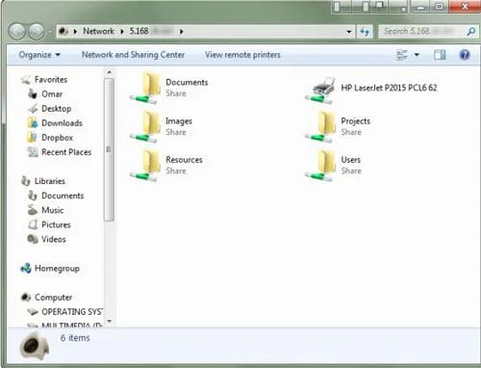The height and width of the screenshot is (368, 481).
Task: Click the Omar folder icon in Favorites
Action: coord(33,93)
